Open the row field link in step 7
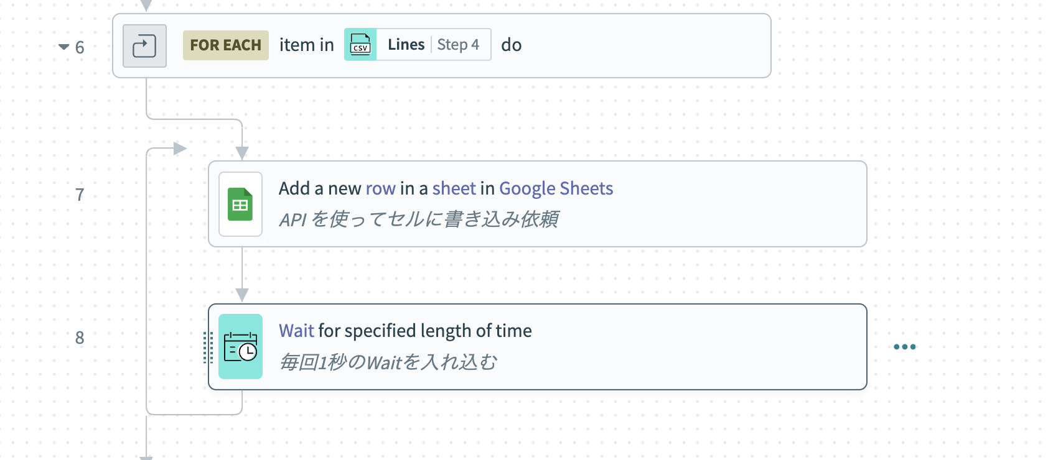 coord(381,188)
